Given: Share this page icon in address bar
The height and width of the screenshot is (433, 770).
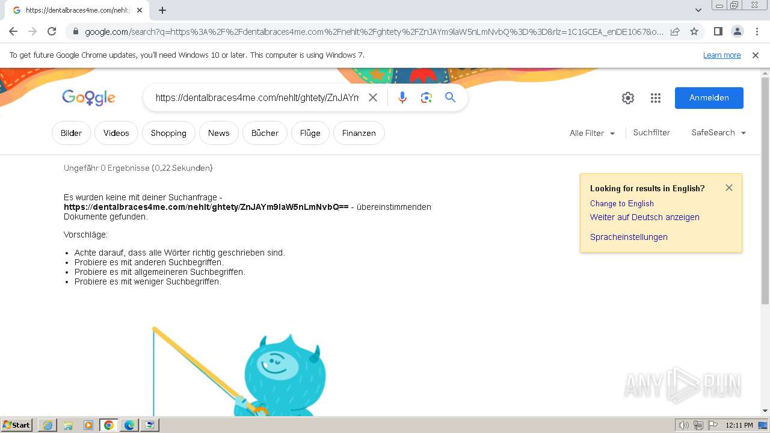Looking at the screenshot, I should click(675, 31).
